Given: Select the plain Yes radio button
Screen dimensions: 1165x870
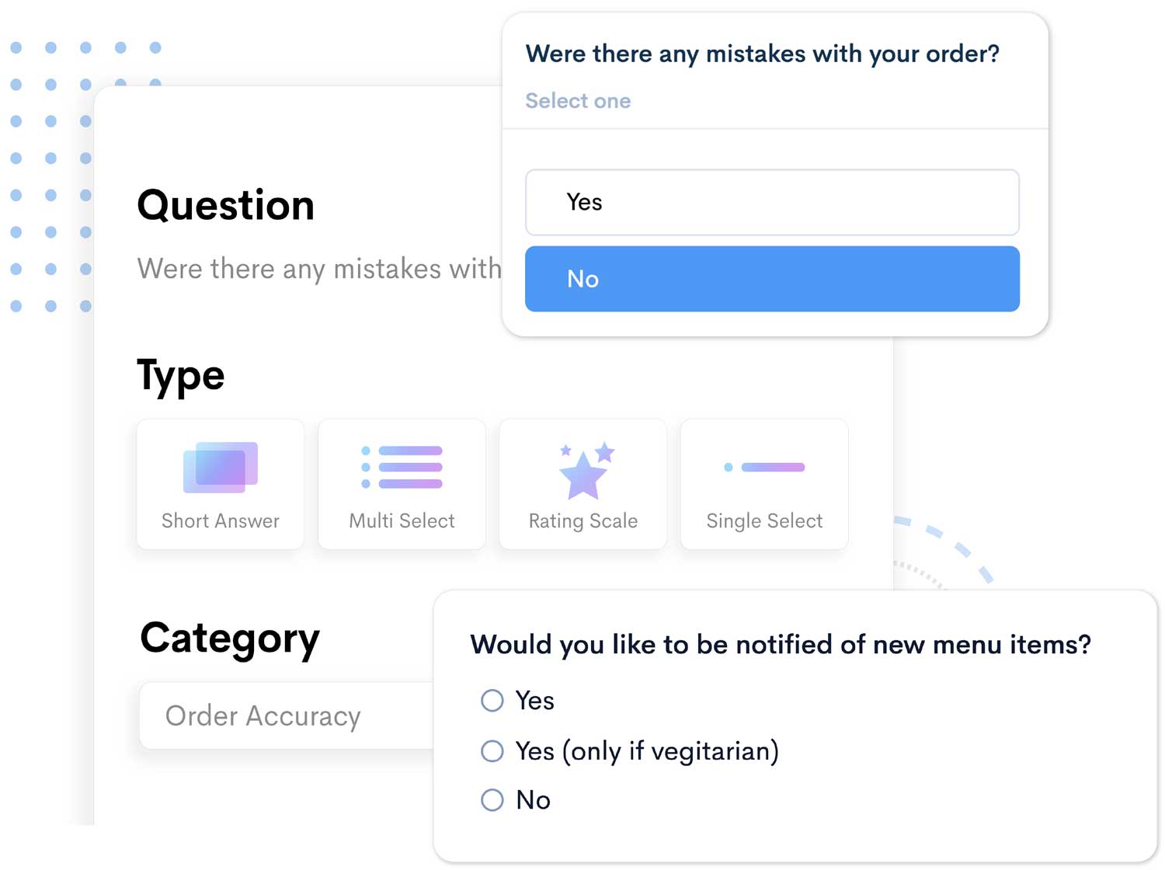Looking at the screenshot, I should coord(492,701).
